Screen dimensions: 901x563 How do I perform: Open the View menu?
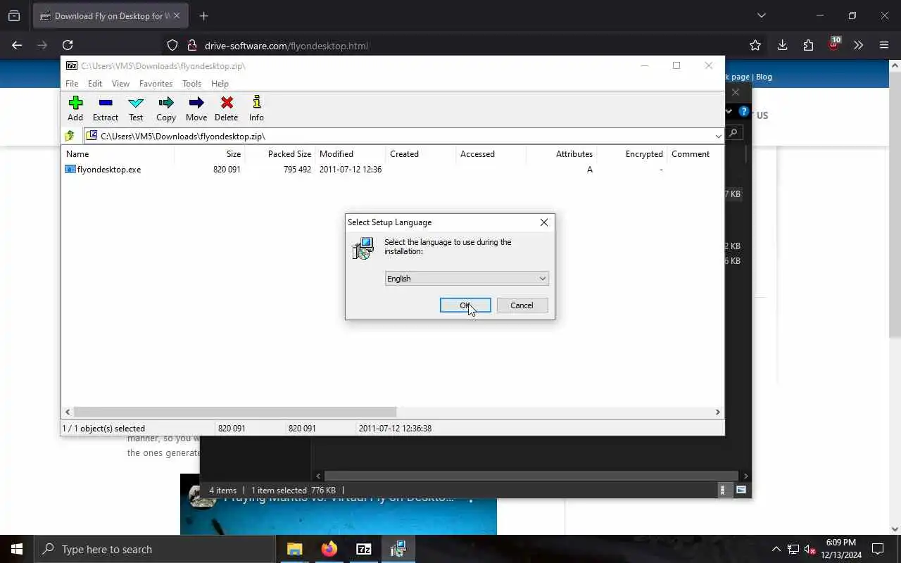[120, 83]
